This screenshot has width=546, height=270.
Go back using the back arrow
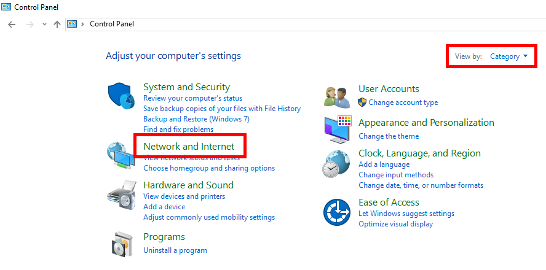pyautogui.click(x=12, y=24)
